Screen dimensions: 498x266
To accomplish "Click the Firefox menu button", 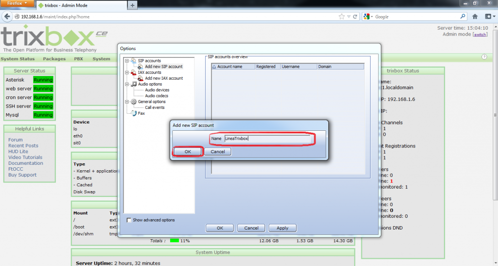I will click(18, 3).
